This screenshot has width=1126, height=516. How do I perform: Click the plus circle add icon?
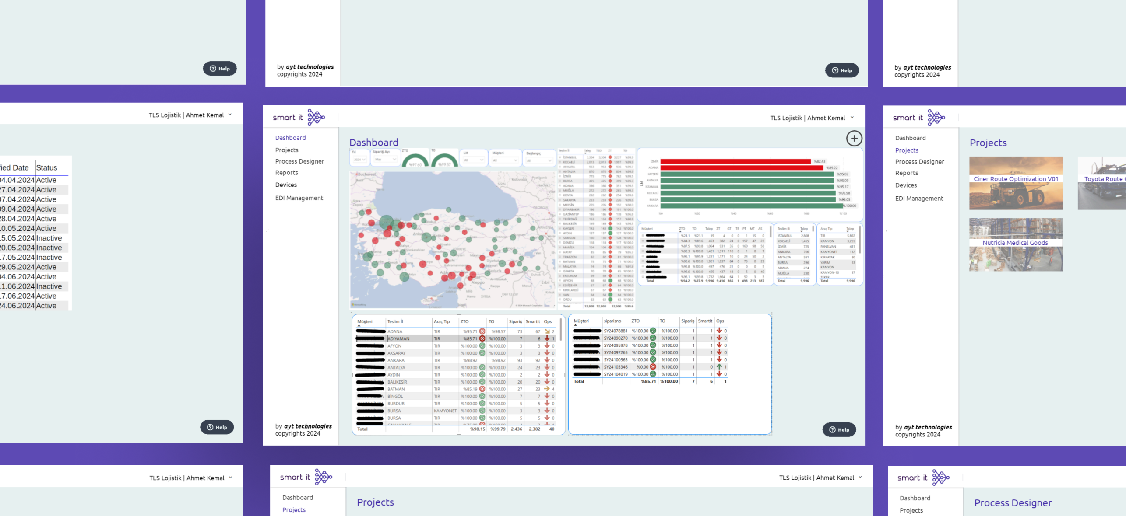[854, 139]
